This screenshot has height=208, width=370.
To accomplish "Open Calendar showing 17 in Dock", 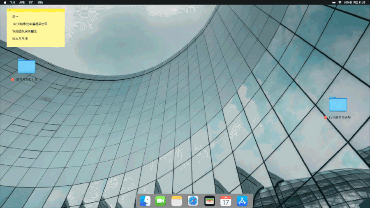I will [226, 201].
